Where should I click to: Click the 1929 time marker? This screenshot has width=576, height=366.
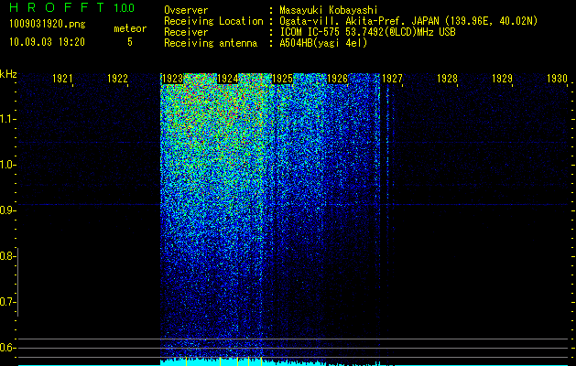click(x=502, y=79)
